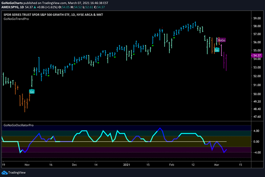Click the 54.37 current price tag
The height and width of the screenshot is (177, 265).
(257, 55)
